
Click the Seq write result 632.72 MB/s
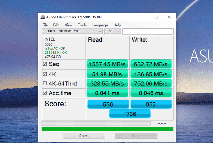[151, 64]
